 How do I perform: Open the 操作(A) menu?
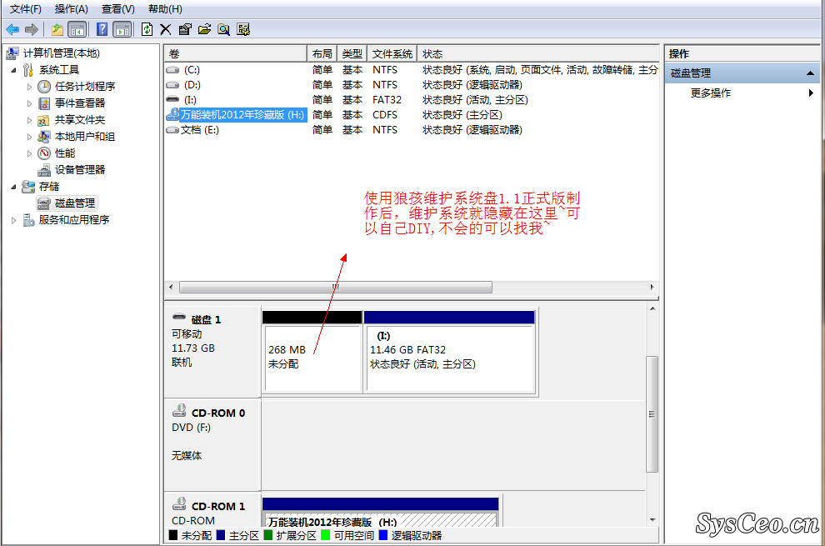(72, 9)
